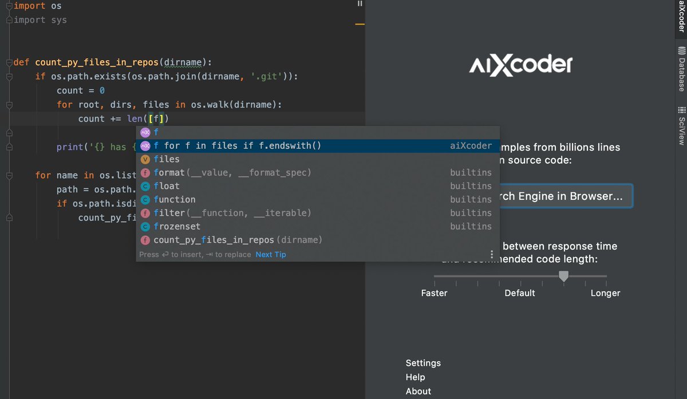Click the 'Next Tip' link in completion popup
The width and height of the screenshot is (687, 399).
click(271, 255)
